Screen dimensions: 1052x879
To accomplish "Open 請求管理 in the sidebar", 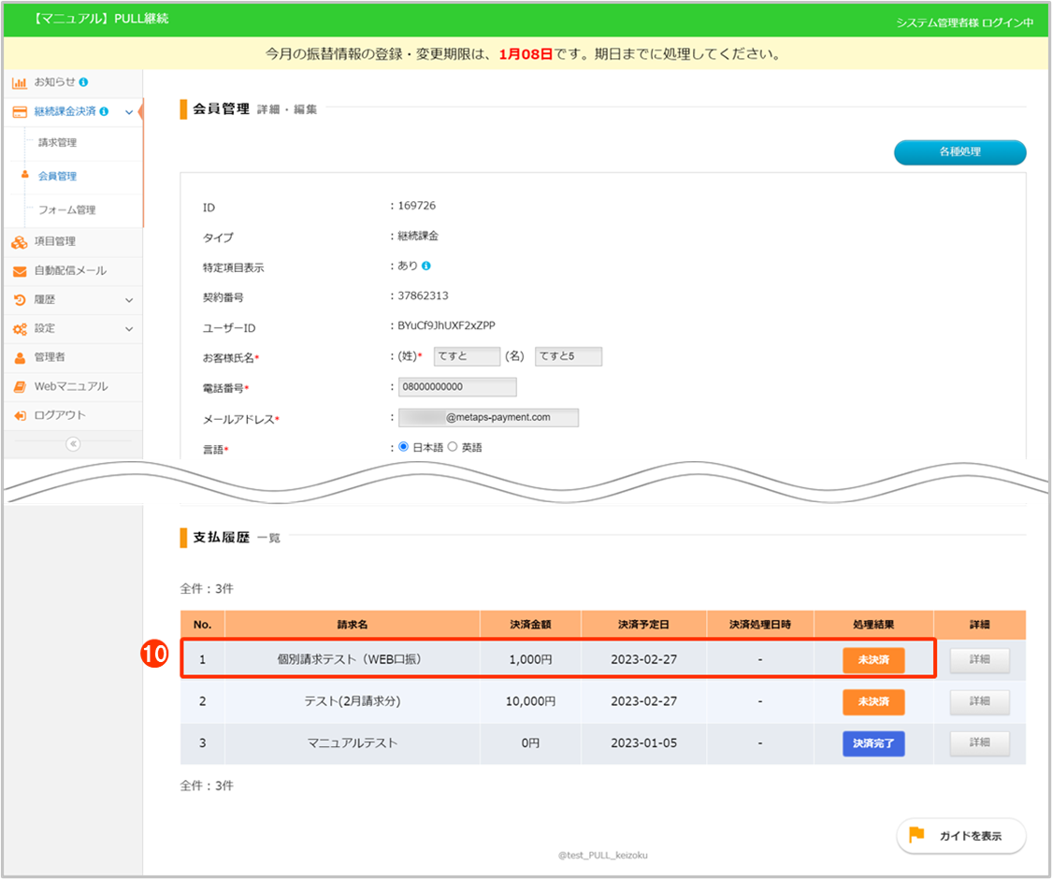I will pyautogui.click(x=57, y=143).
